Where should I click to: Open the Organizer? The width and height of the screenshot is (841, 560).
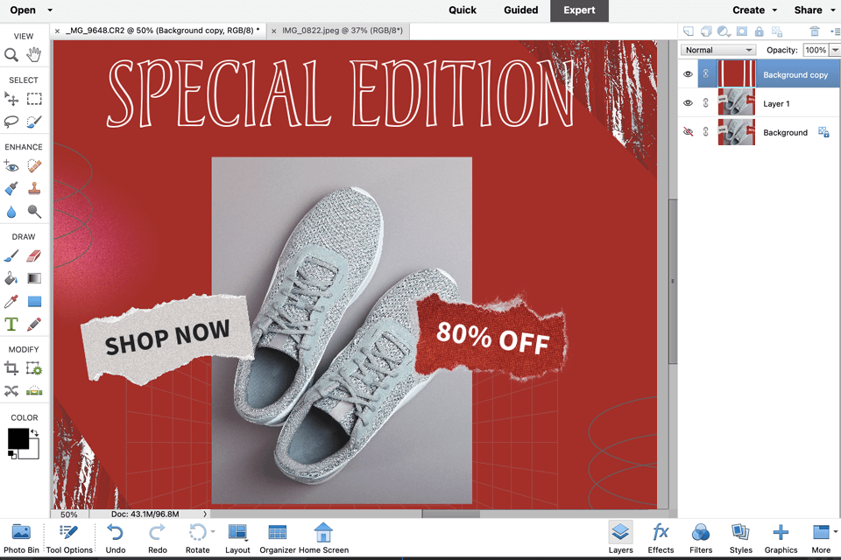(x=278, y=539)
